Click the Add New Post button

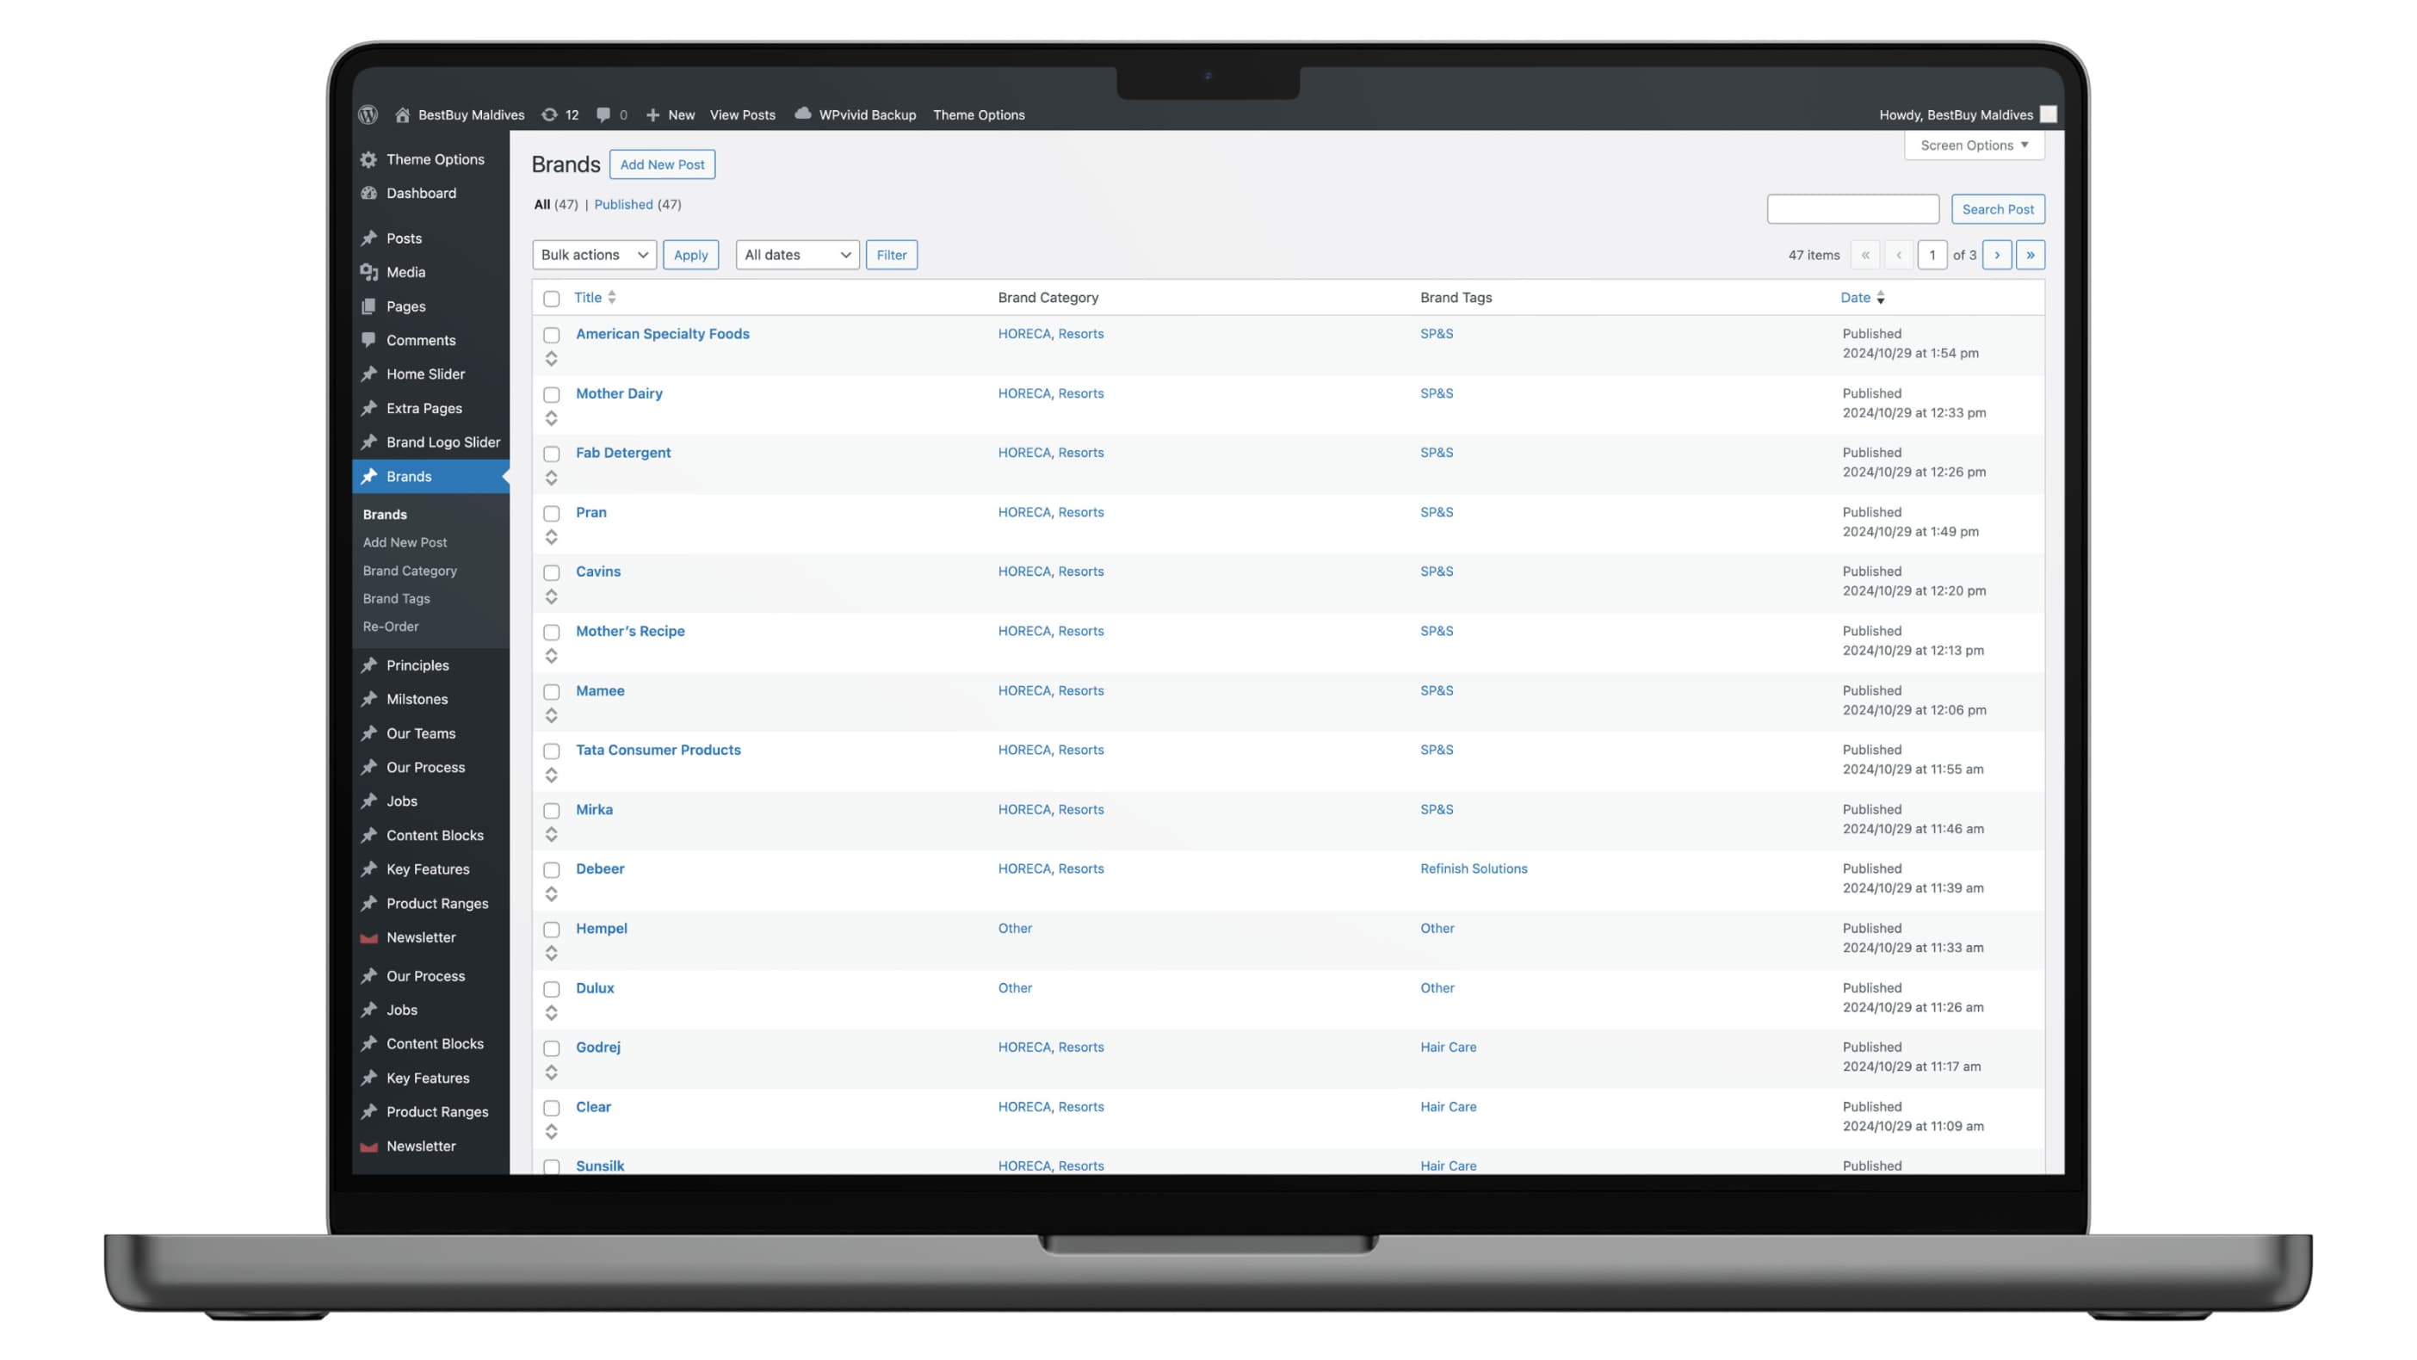(x=663, y=164)
